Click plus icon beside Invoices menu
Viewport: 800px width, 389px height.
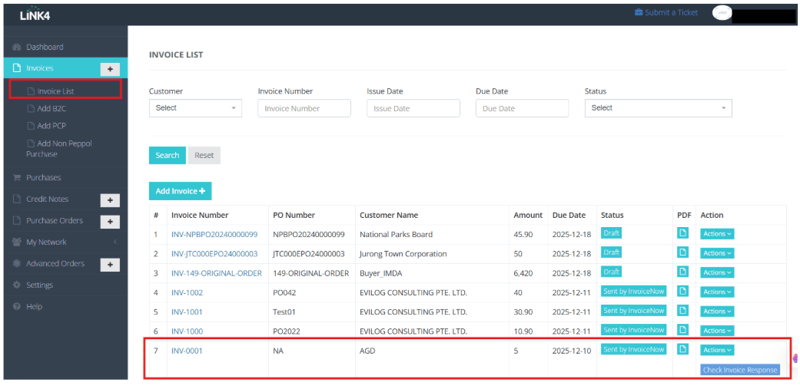point(110,69)
